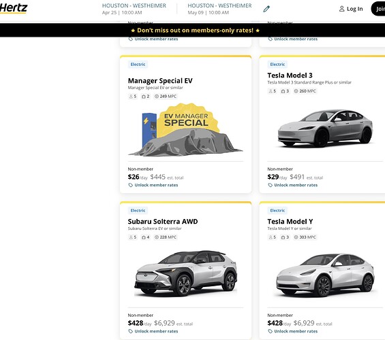This screenshot has height=340, width=385.
Task: Select the Houston Westheimer Apr 25 pickup details
Action: (134, 9)
